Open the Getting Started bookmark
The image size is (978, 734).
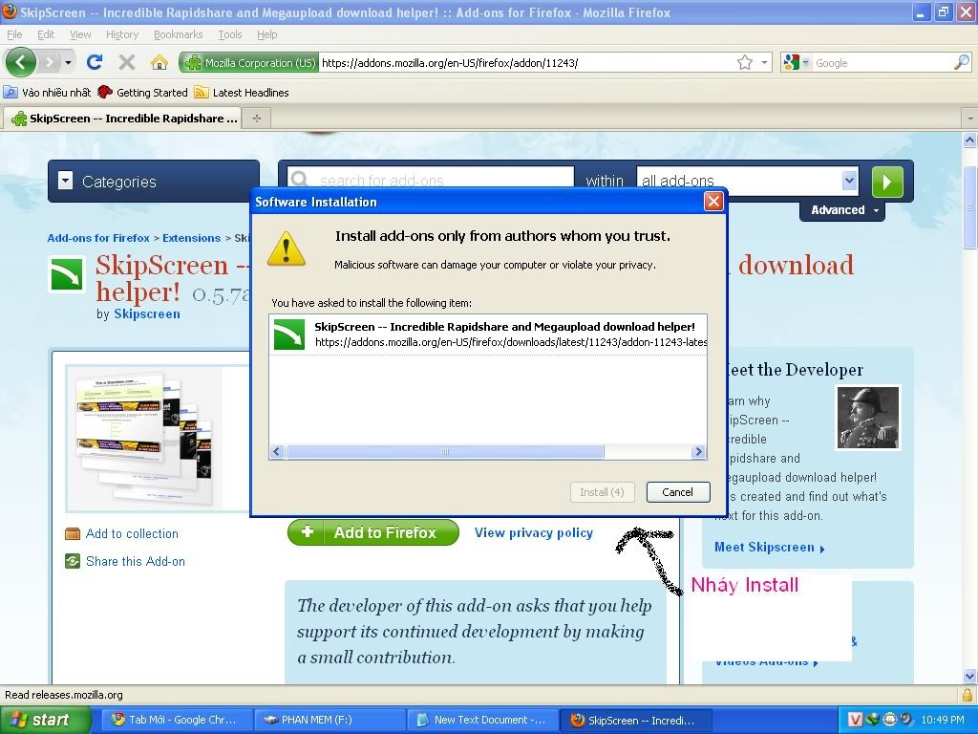tap(143, 93)
